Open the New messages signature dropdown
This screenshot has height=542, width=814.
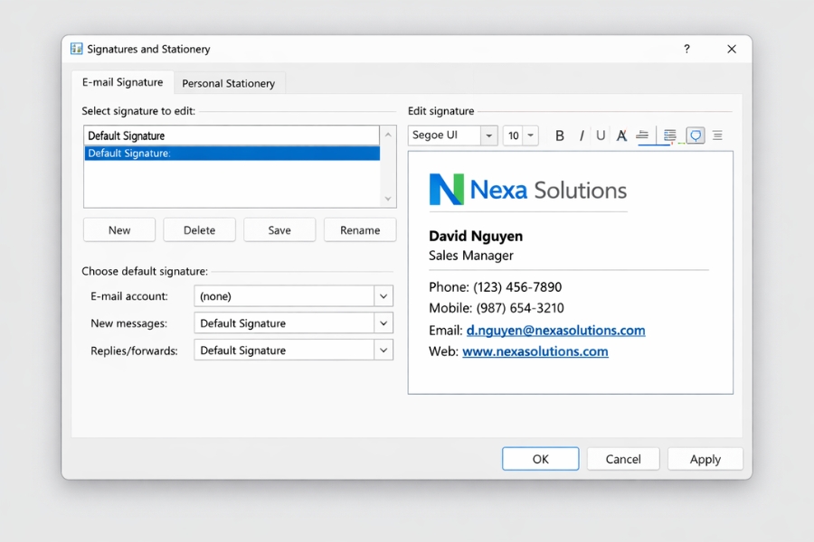[382, 322]
